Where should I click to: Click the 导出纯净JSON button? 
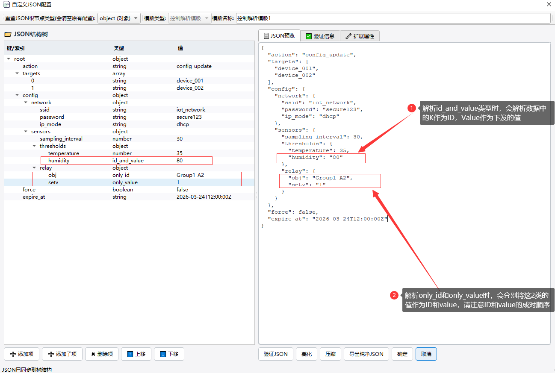click(x=366, y=354)
